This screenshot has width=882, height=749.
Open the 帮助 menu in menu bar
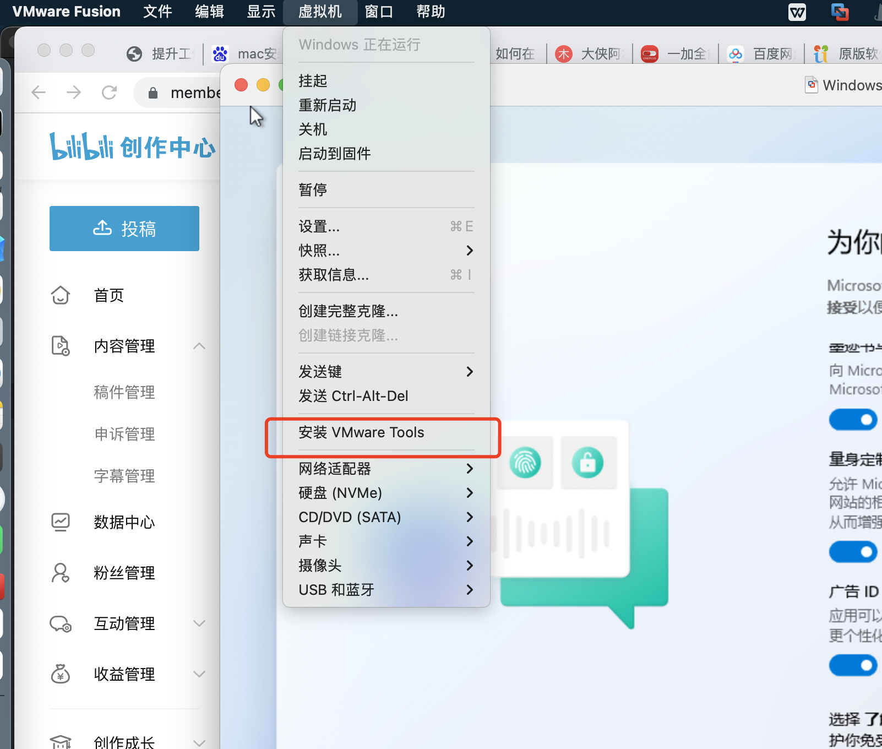pyautogui.click(x=431, y=12)
